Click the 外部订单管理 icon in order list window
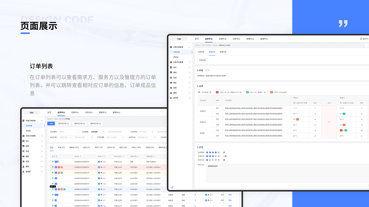The image size is (369, 207). 23,136
